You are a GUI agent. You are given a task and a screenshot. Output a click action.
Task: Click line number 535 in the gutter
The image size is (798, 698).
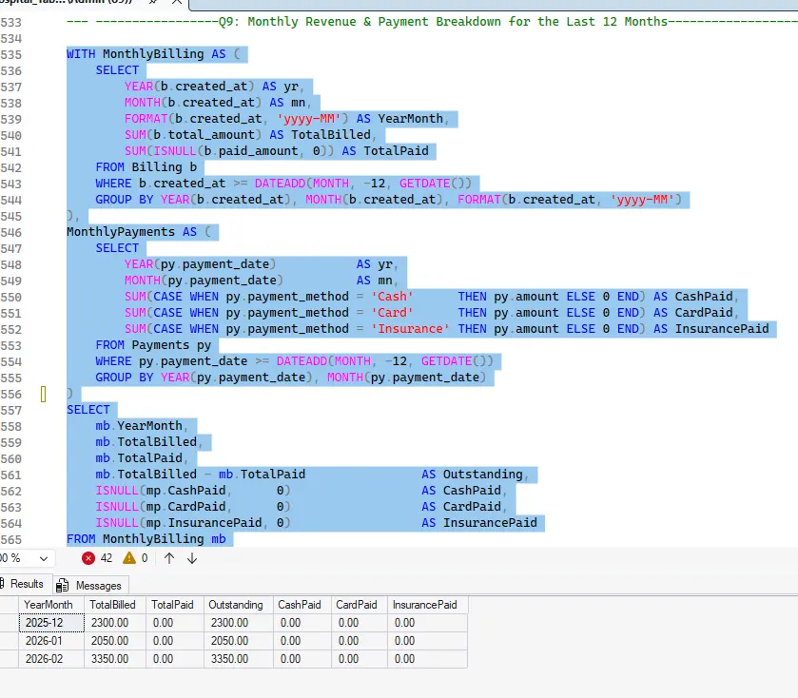pos(11,54)
